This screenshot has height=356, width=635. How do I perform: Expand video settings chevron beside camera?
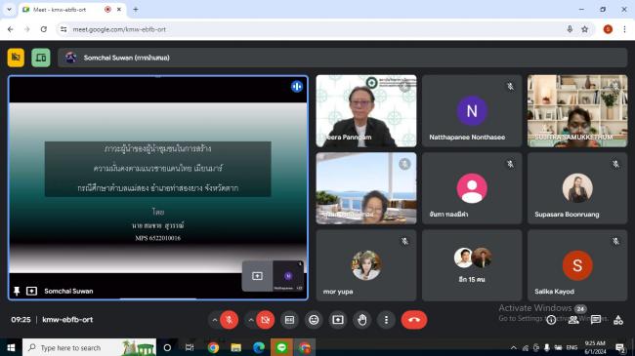[251, 320]
